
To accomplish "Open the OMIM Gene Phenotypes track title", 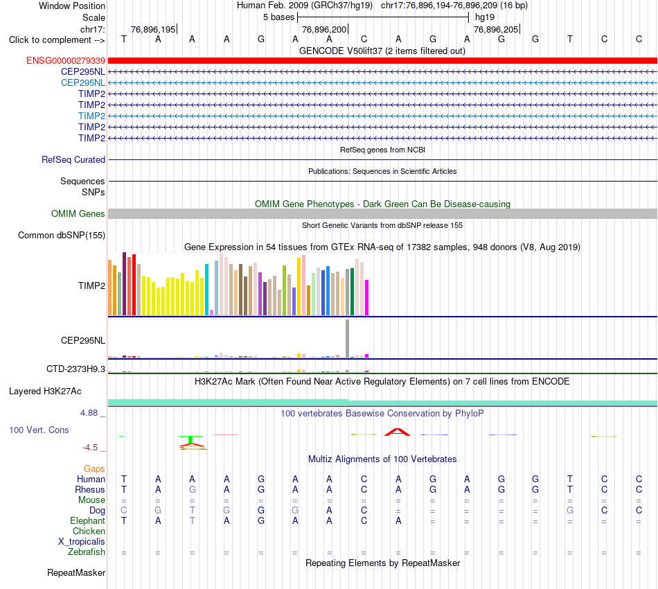I will (382, 204).
